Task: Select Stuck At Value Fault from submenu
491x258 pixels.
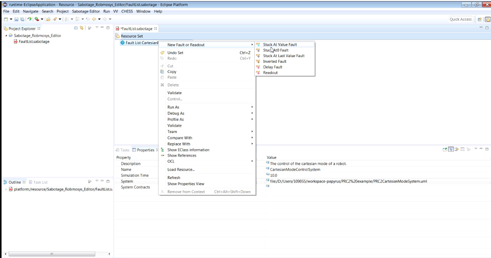Action: pyautogui.click(x=280, y=45)
